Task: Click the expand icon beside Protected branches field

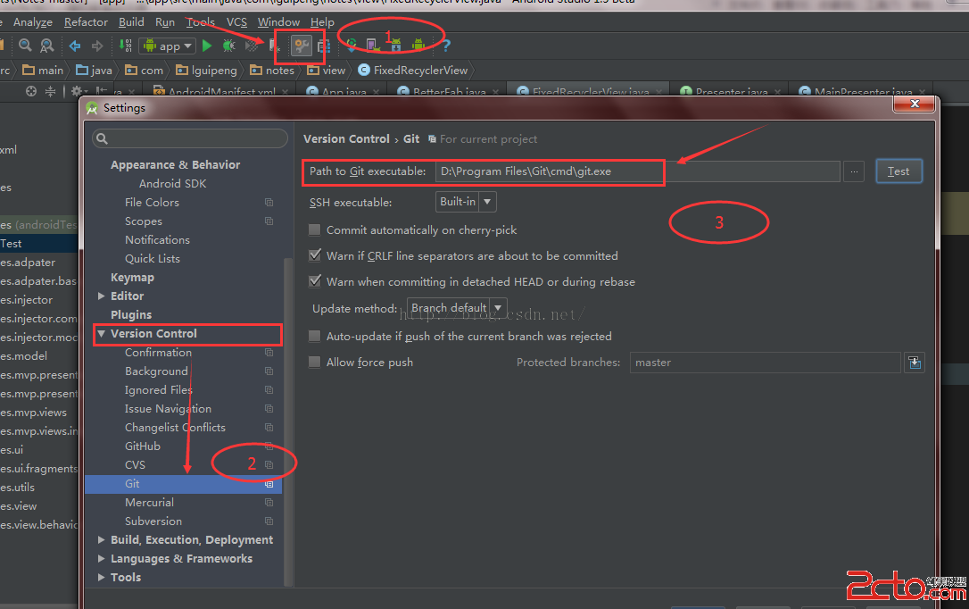Action: (915, 363)
